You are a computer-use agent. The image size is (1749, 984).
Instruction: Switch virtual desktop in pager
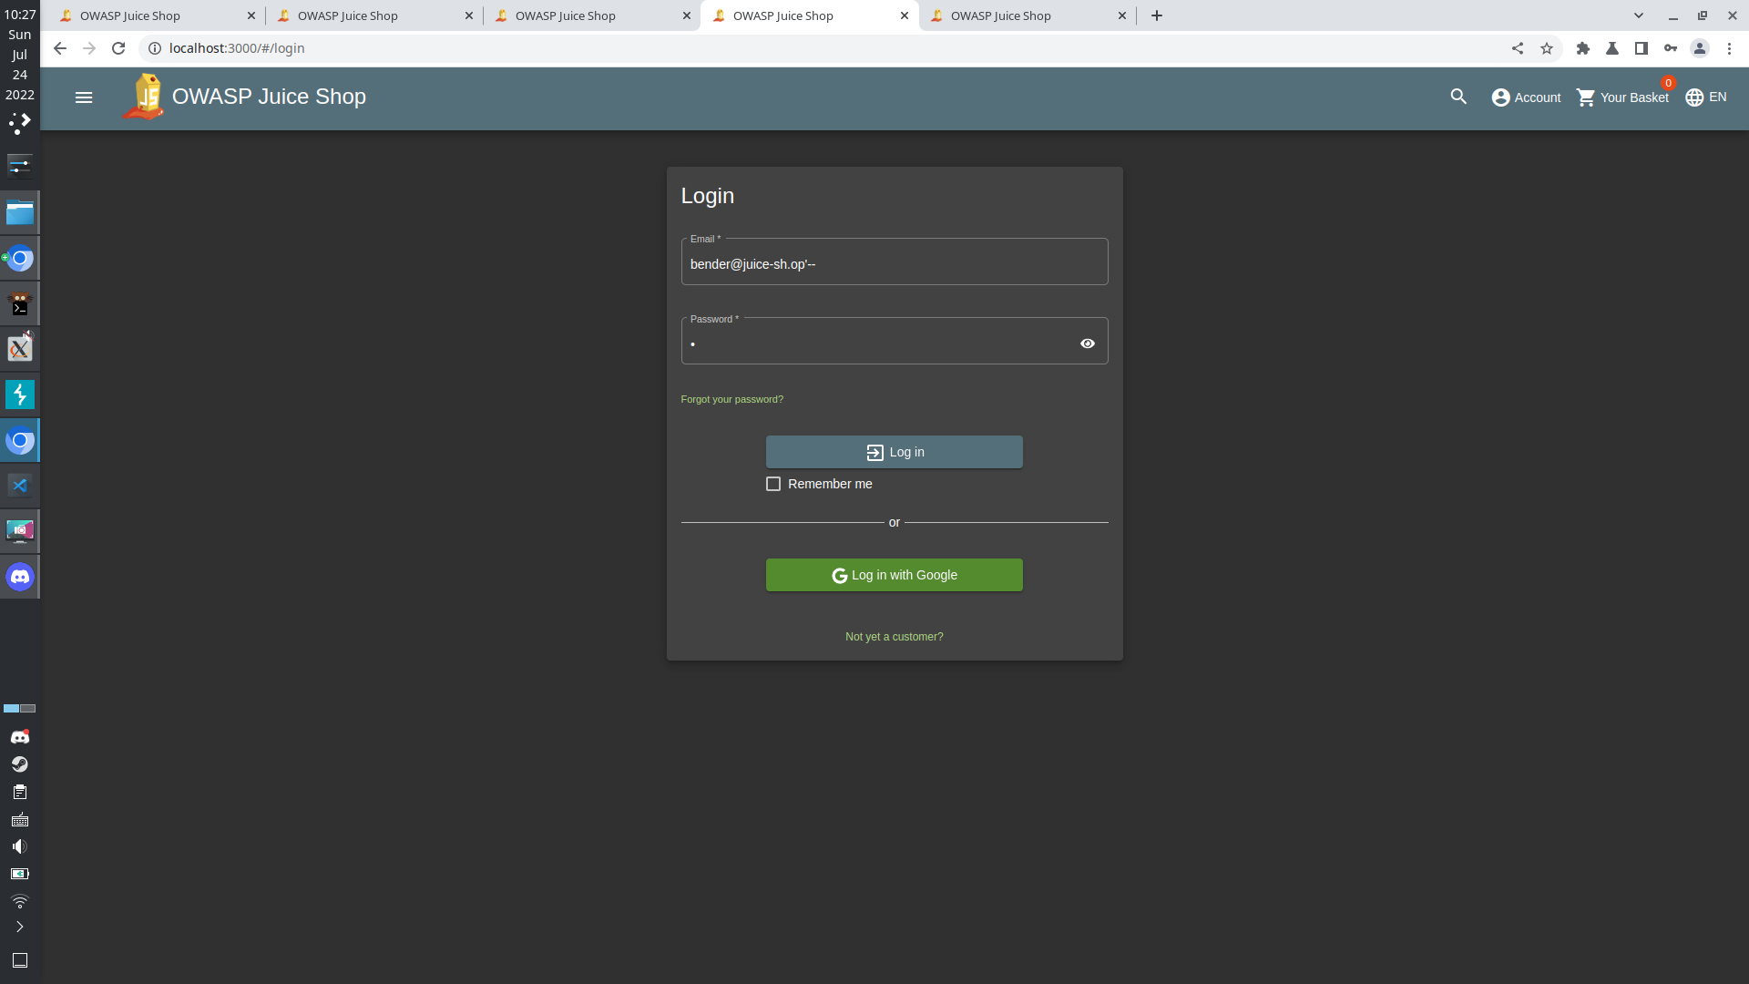coord(20,708)
